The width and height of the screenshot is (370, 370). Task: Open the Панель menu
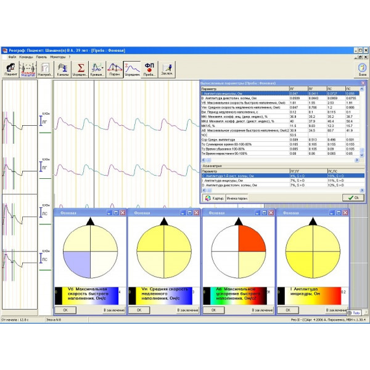tap(41, 57)
